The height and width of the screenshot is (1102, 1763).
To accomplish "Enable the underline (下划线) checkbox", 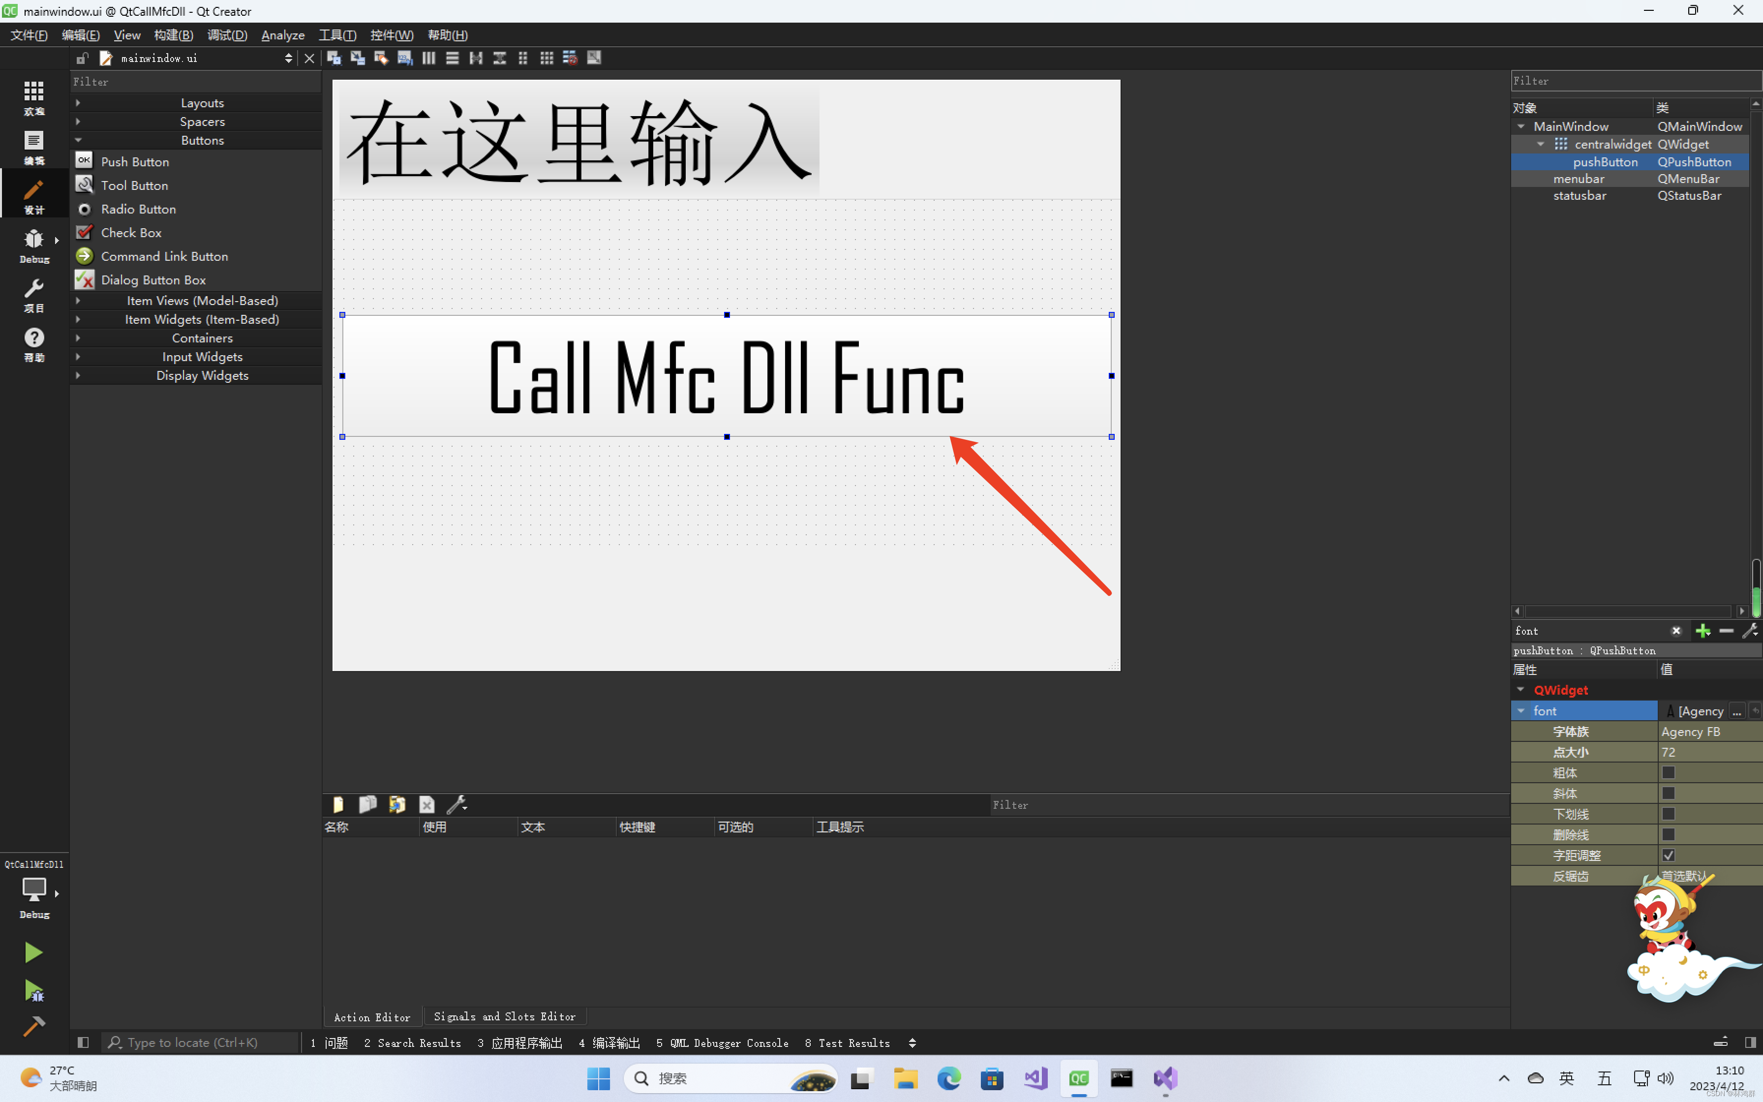I will click(1668, 814).
